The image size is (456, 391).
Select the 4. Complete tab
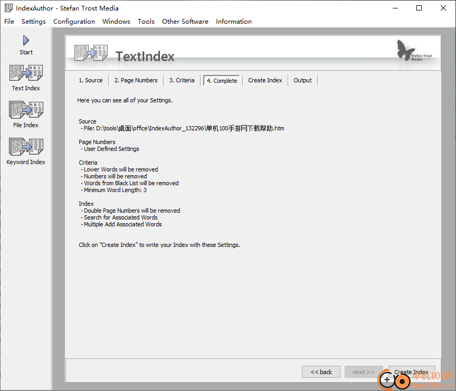tap(222, 81)
